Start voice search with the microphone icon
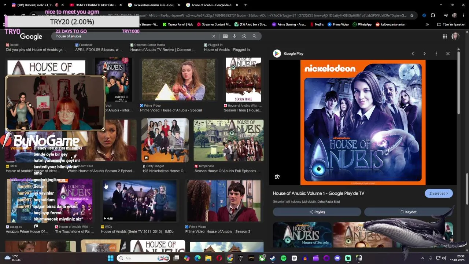The width and height of the screenshot is (469, 264). click(x=234, y=36)
